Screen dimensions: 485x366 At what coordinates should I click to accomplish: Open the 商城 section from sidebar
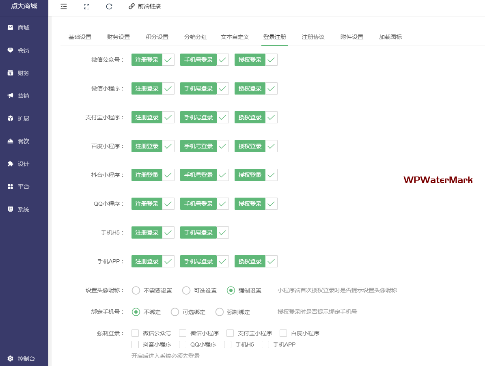[x=24, y=28]
